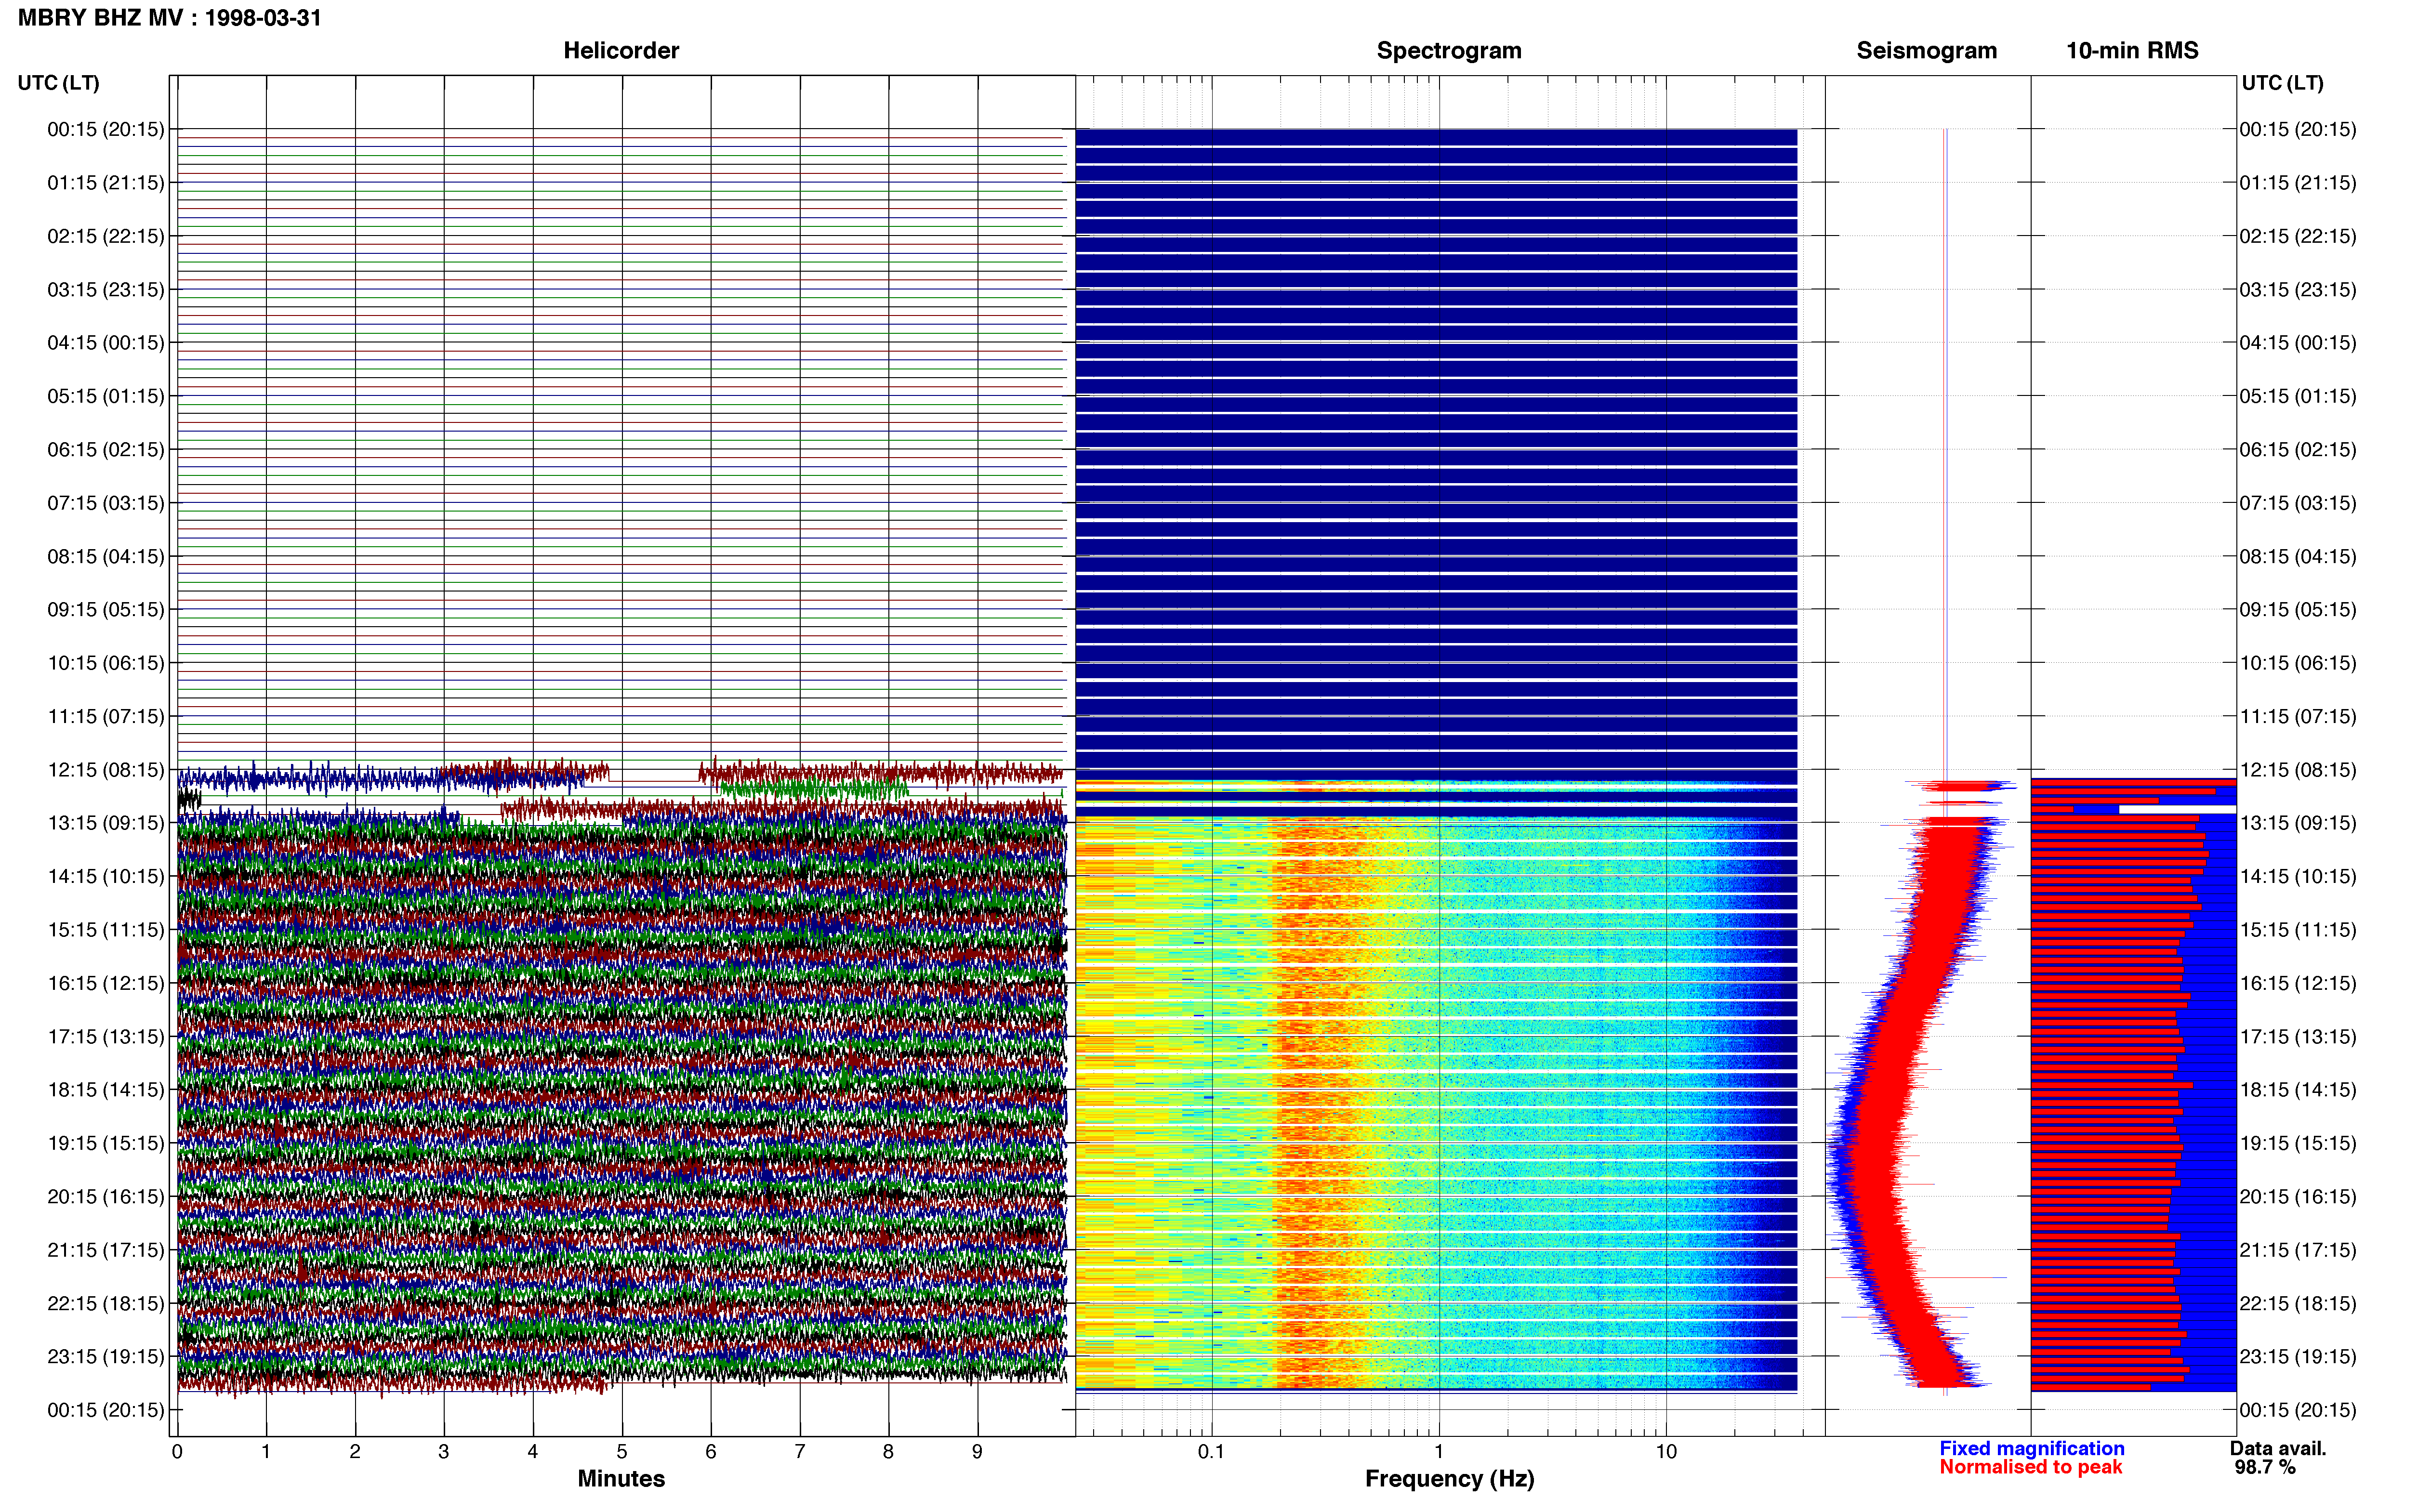Click left time label 22:15 (18:15)
2418x1512 pixels.
(x=106, y=1303)
